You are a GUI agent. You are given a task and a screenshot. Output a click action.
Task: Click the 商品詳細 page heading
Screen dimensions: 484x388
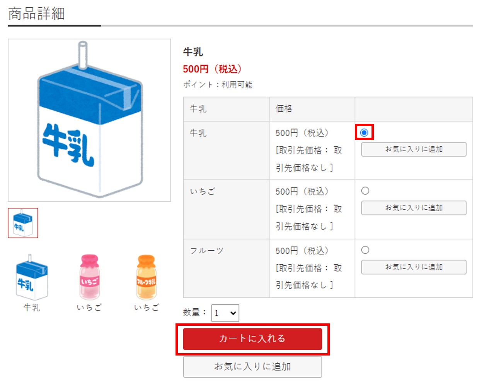[x=36, y=14]
